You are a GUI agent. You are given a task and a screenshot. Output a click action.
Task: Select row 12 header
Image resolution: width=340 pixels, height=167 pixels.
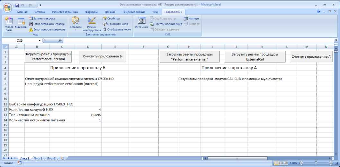pos(5,110)
